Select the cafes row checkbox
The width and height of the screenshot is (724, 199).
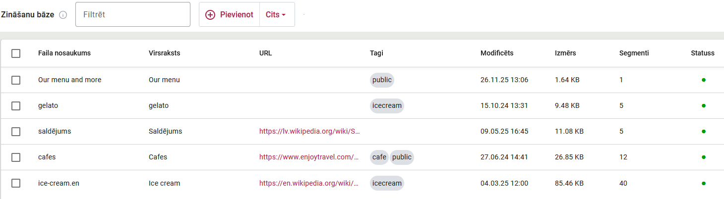click(16, 157)
